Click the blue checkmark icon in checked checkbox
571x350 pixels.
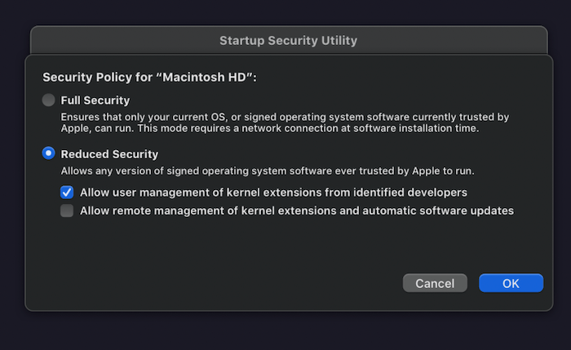point(67,193)
